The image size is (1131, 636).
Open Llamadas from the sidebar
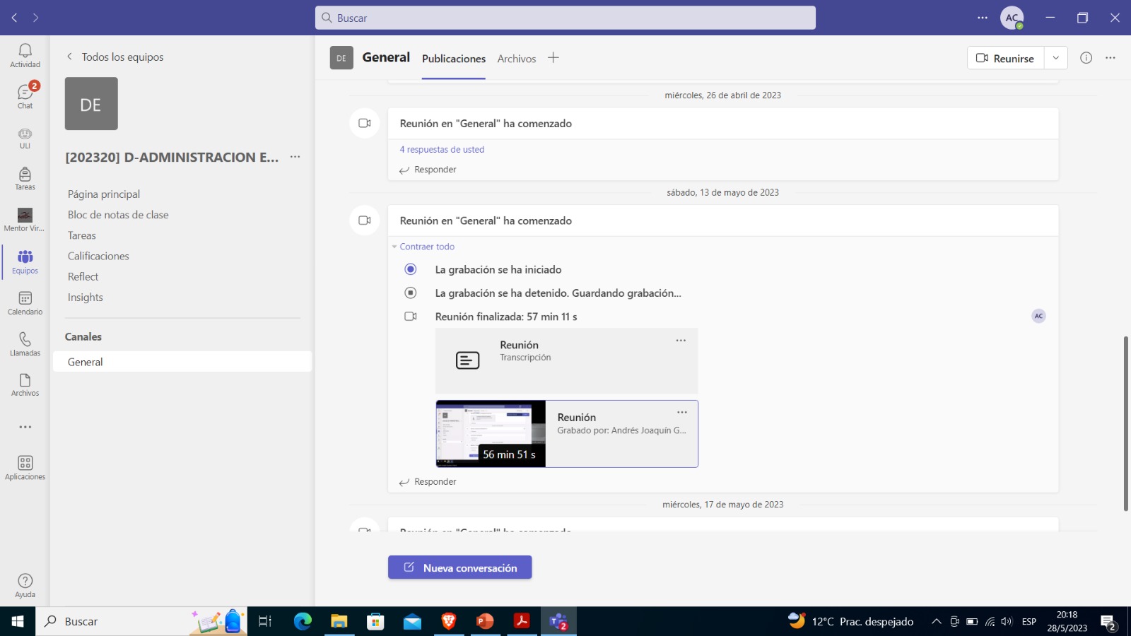25,343
